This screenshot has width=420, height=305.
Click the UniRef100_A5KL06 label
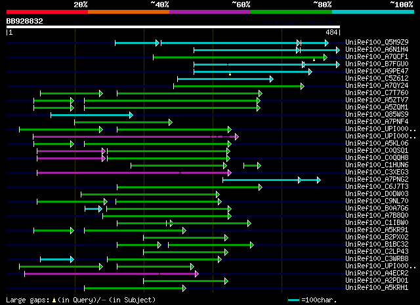click(377, 143)
